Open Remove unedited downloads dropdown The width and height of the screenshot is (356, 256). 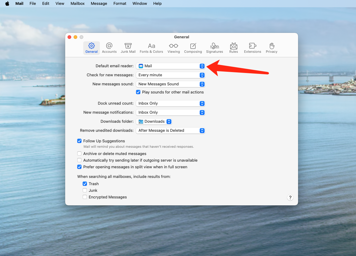pos(170,131)
